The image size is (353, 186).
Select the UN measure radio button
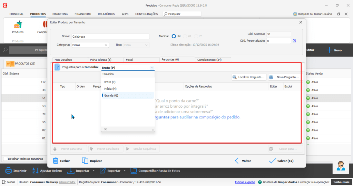[x=174, y=36]
